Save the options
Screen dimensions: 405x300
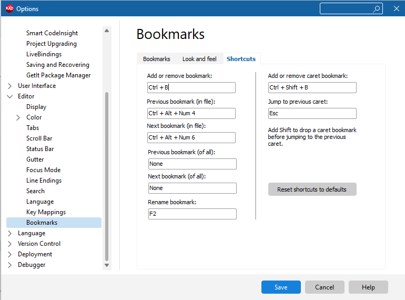pos(281,287)
